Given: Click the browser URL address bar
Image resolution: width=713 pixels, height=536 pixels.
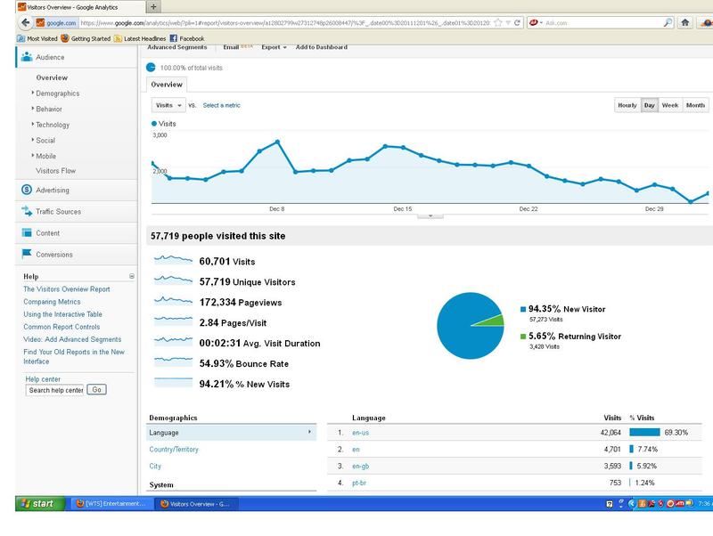Looking at the screenshot, I should pyautogui.click(x=285, y=23).
